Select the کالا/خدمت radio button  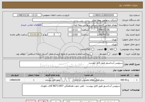pyautogui.click(x=93, y=49)
